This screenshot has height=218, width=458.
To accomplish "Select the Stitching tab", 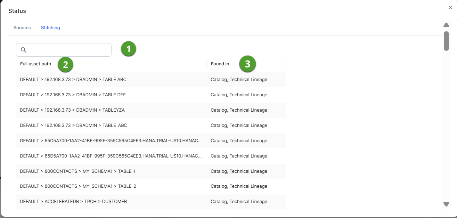I will (50, 28).
